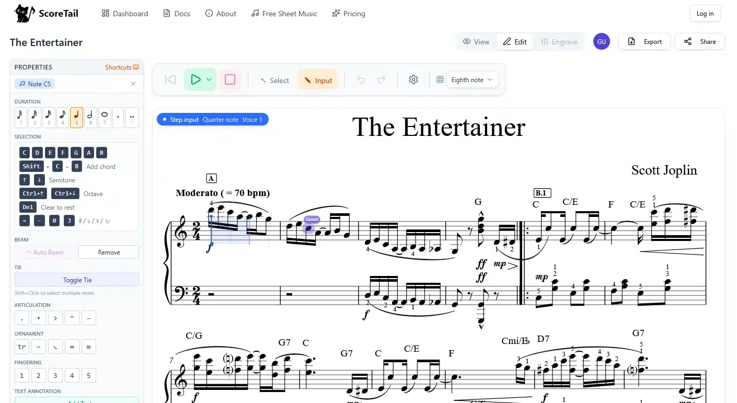Select 64th note duration 1
Viewport: 737px width, 403px height.
(20, 117)
